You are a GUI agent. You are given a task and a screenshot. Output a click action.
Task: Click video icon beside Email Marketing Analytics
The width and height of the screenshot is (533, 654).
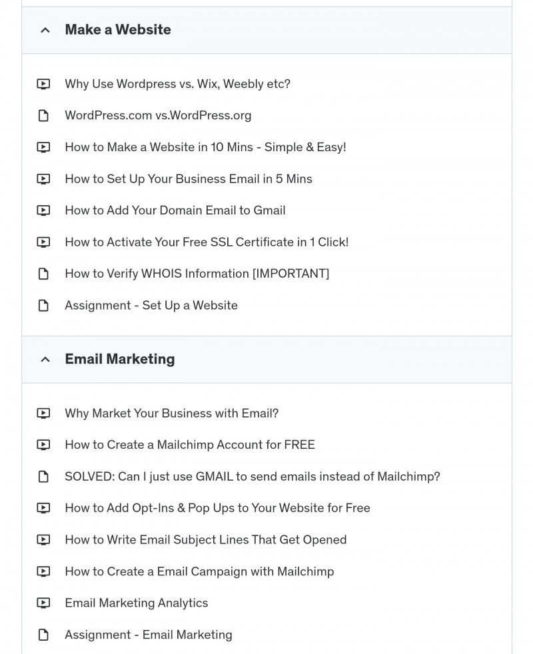(43, 603)
